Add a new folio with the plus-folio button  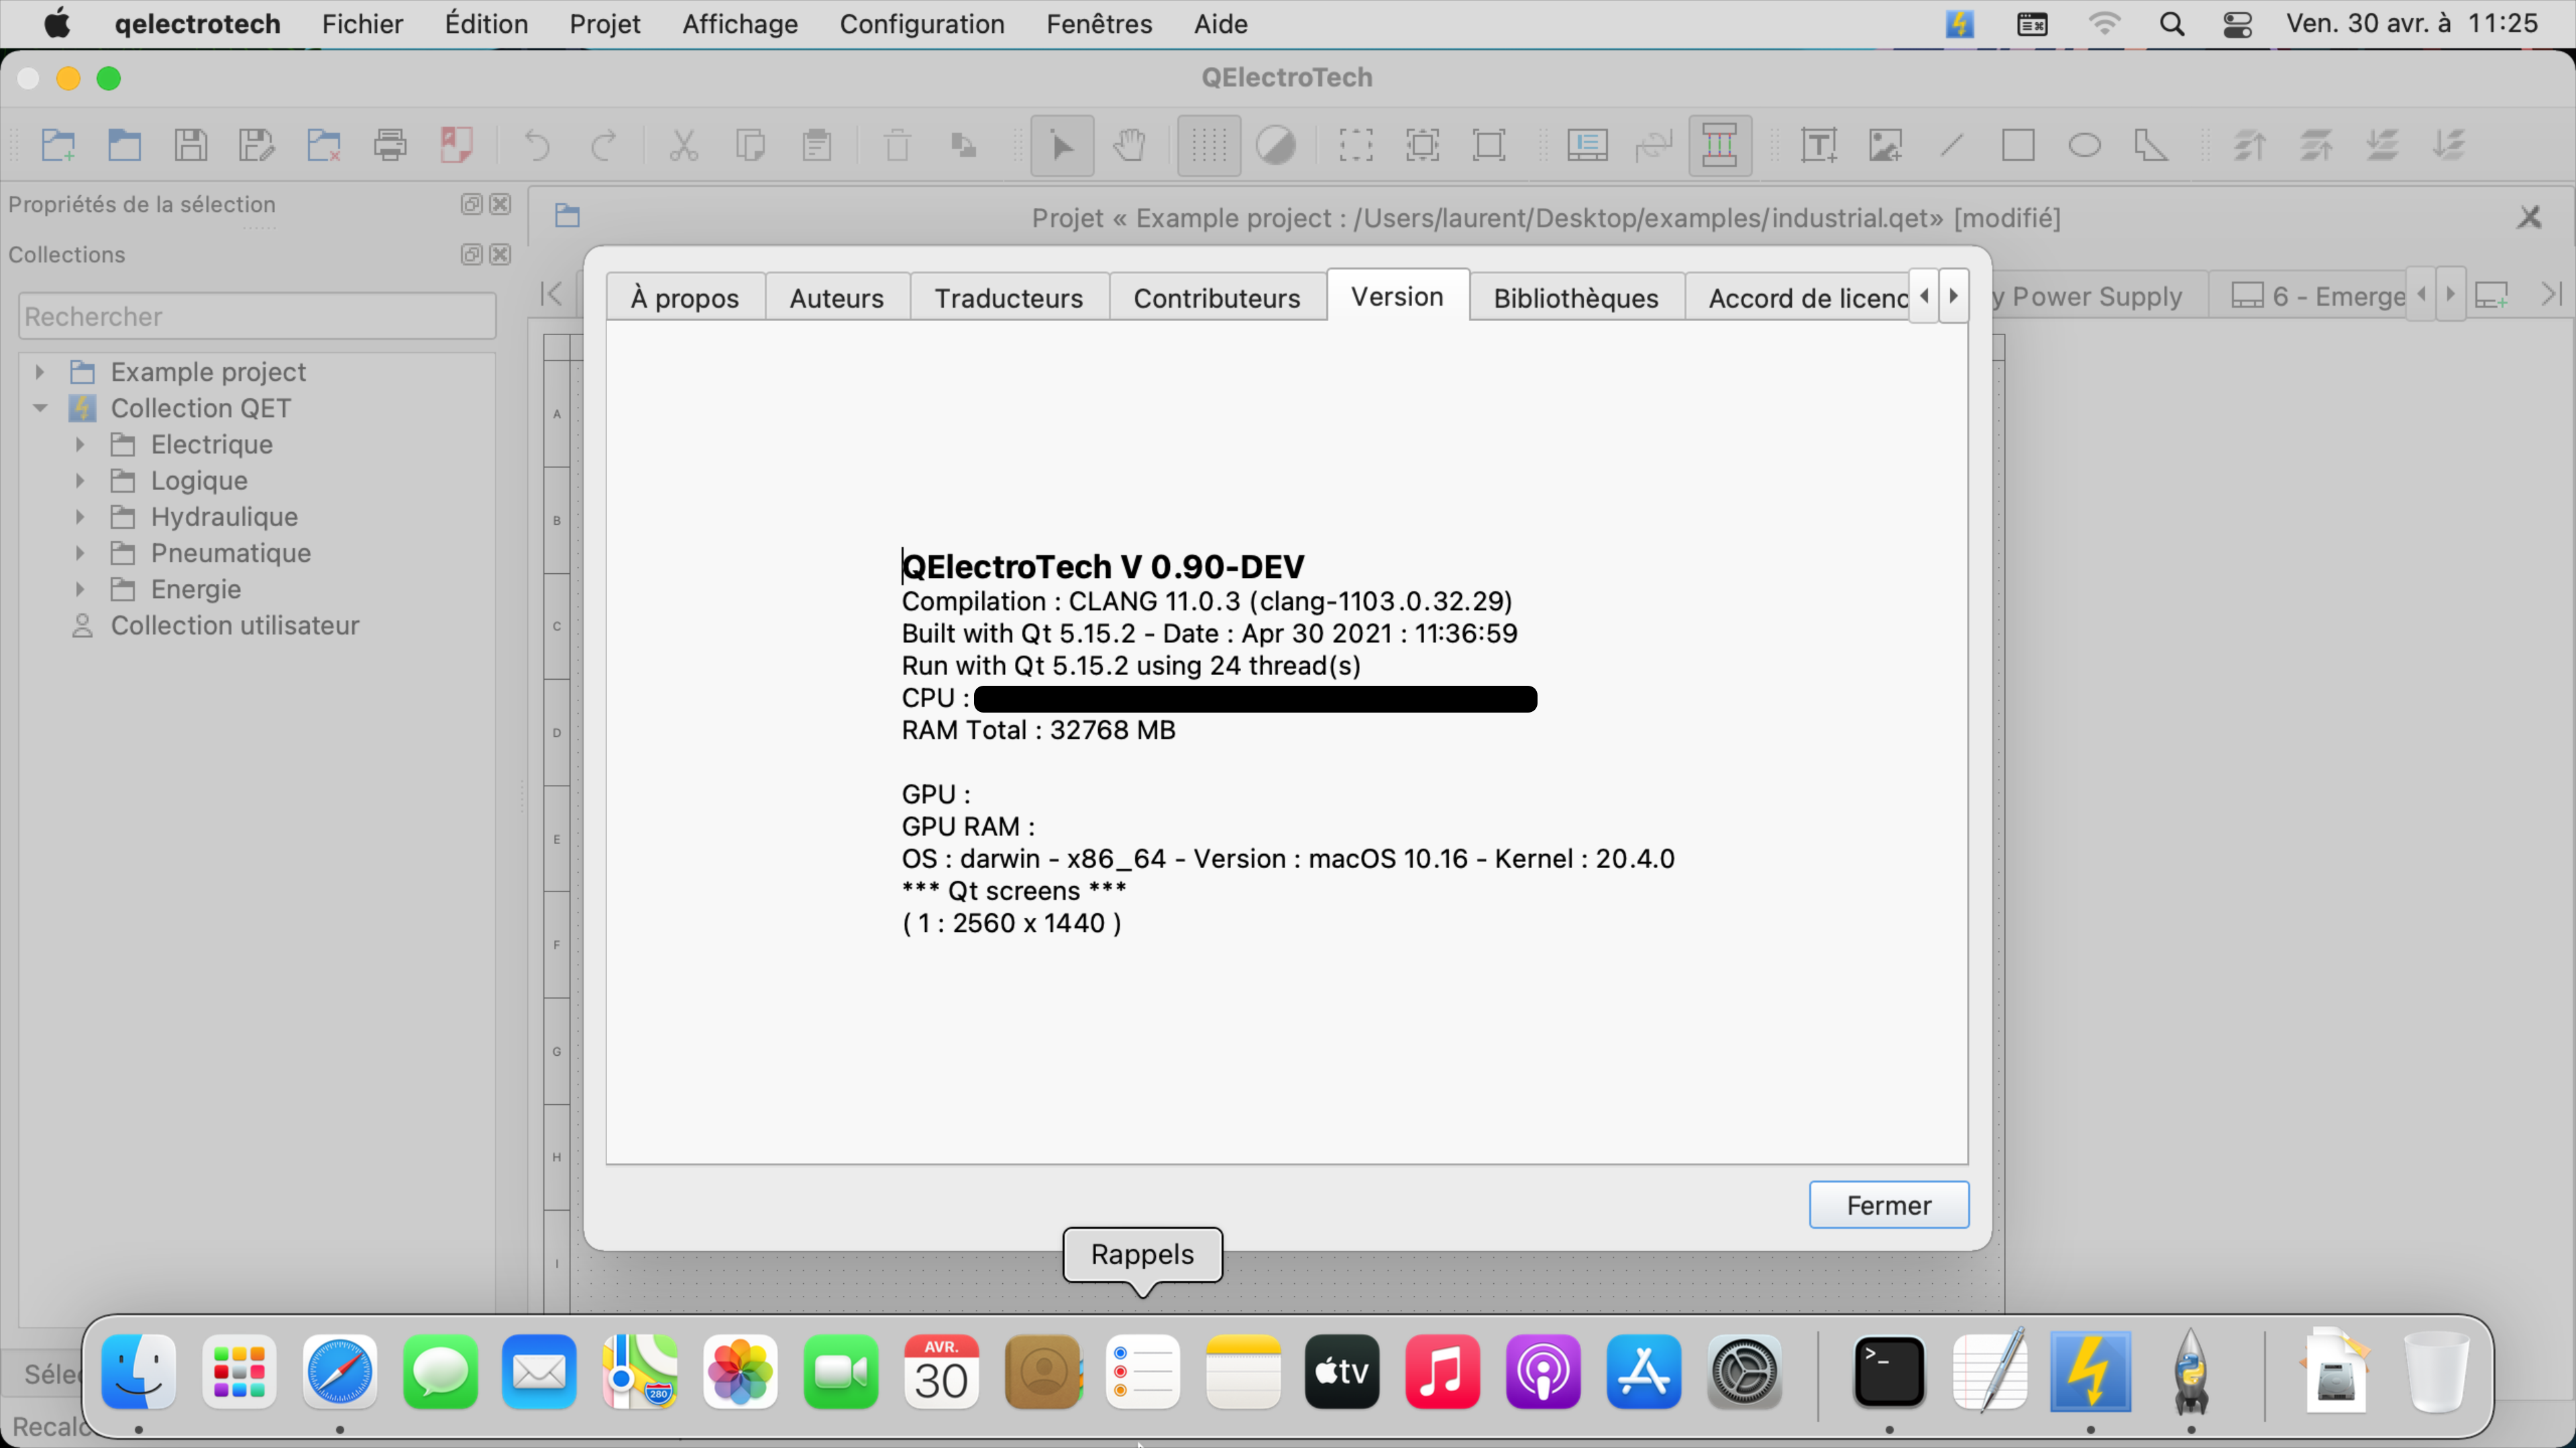(x=2491, y=296)
